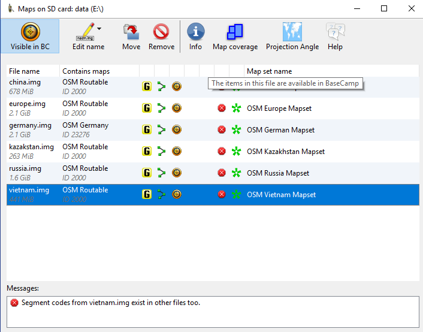Click the Segment codes error message text
The height and width of the screenshot is (332, 423).
[x=111, y=303]
